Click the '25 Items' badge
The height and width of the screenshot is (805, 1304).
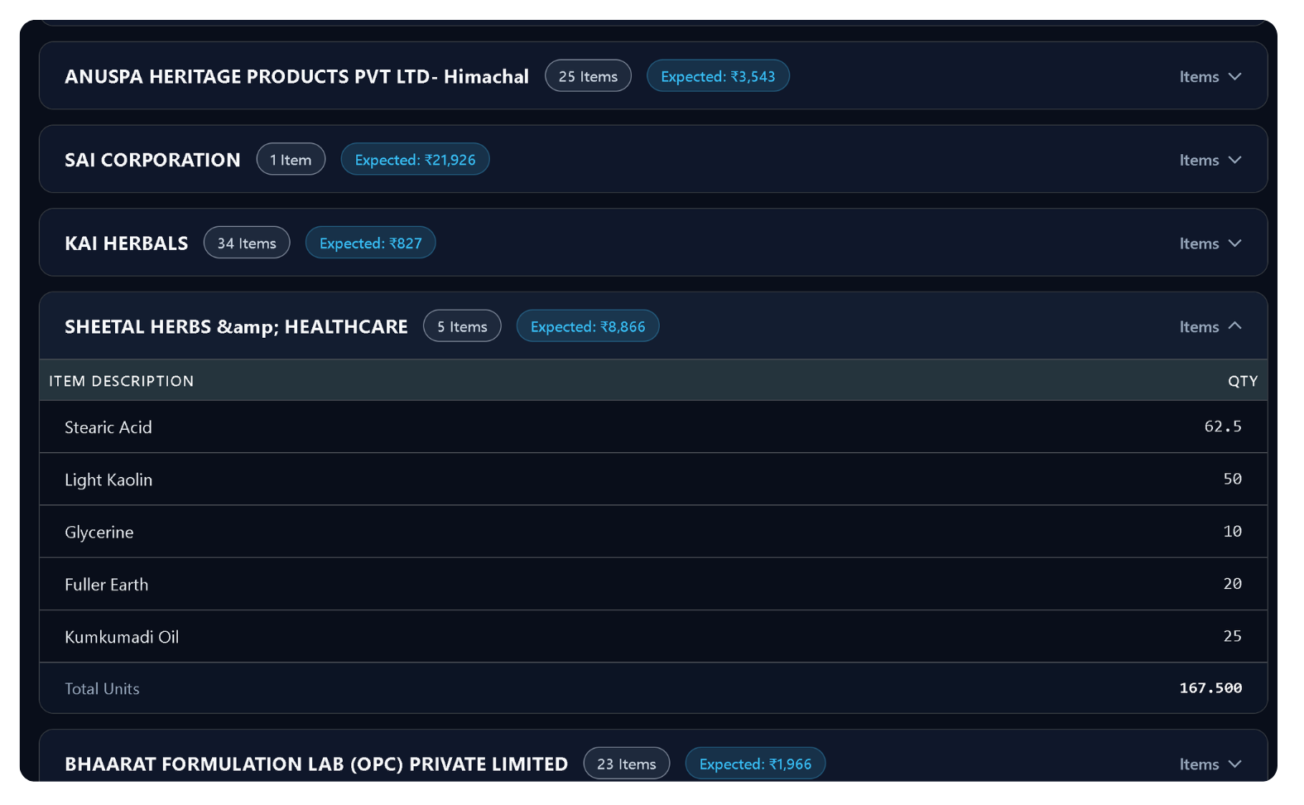[588, 76]
